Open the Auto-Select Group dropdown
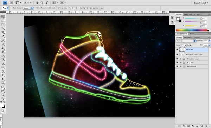This screenshot has width=211, height=128. click(28, 8)
